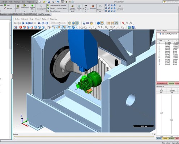Click the NC Program ribbon icon
179x144 pixels.
(x=86, y=8)
